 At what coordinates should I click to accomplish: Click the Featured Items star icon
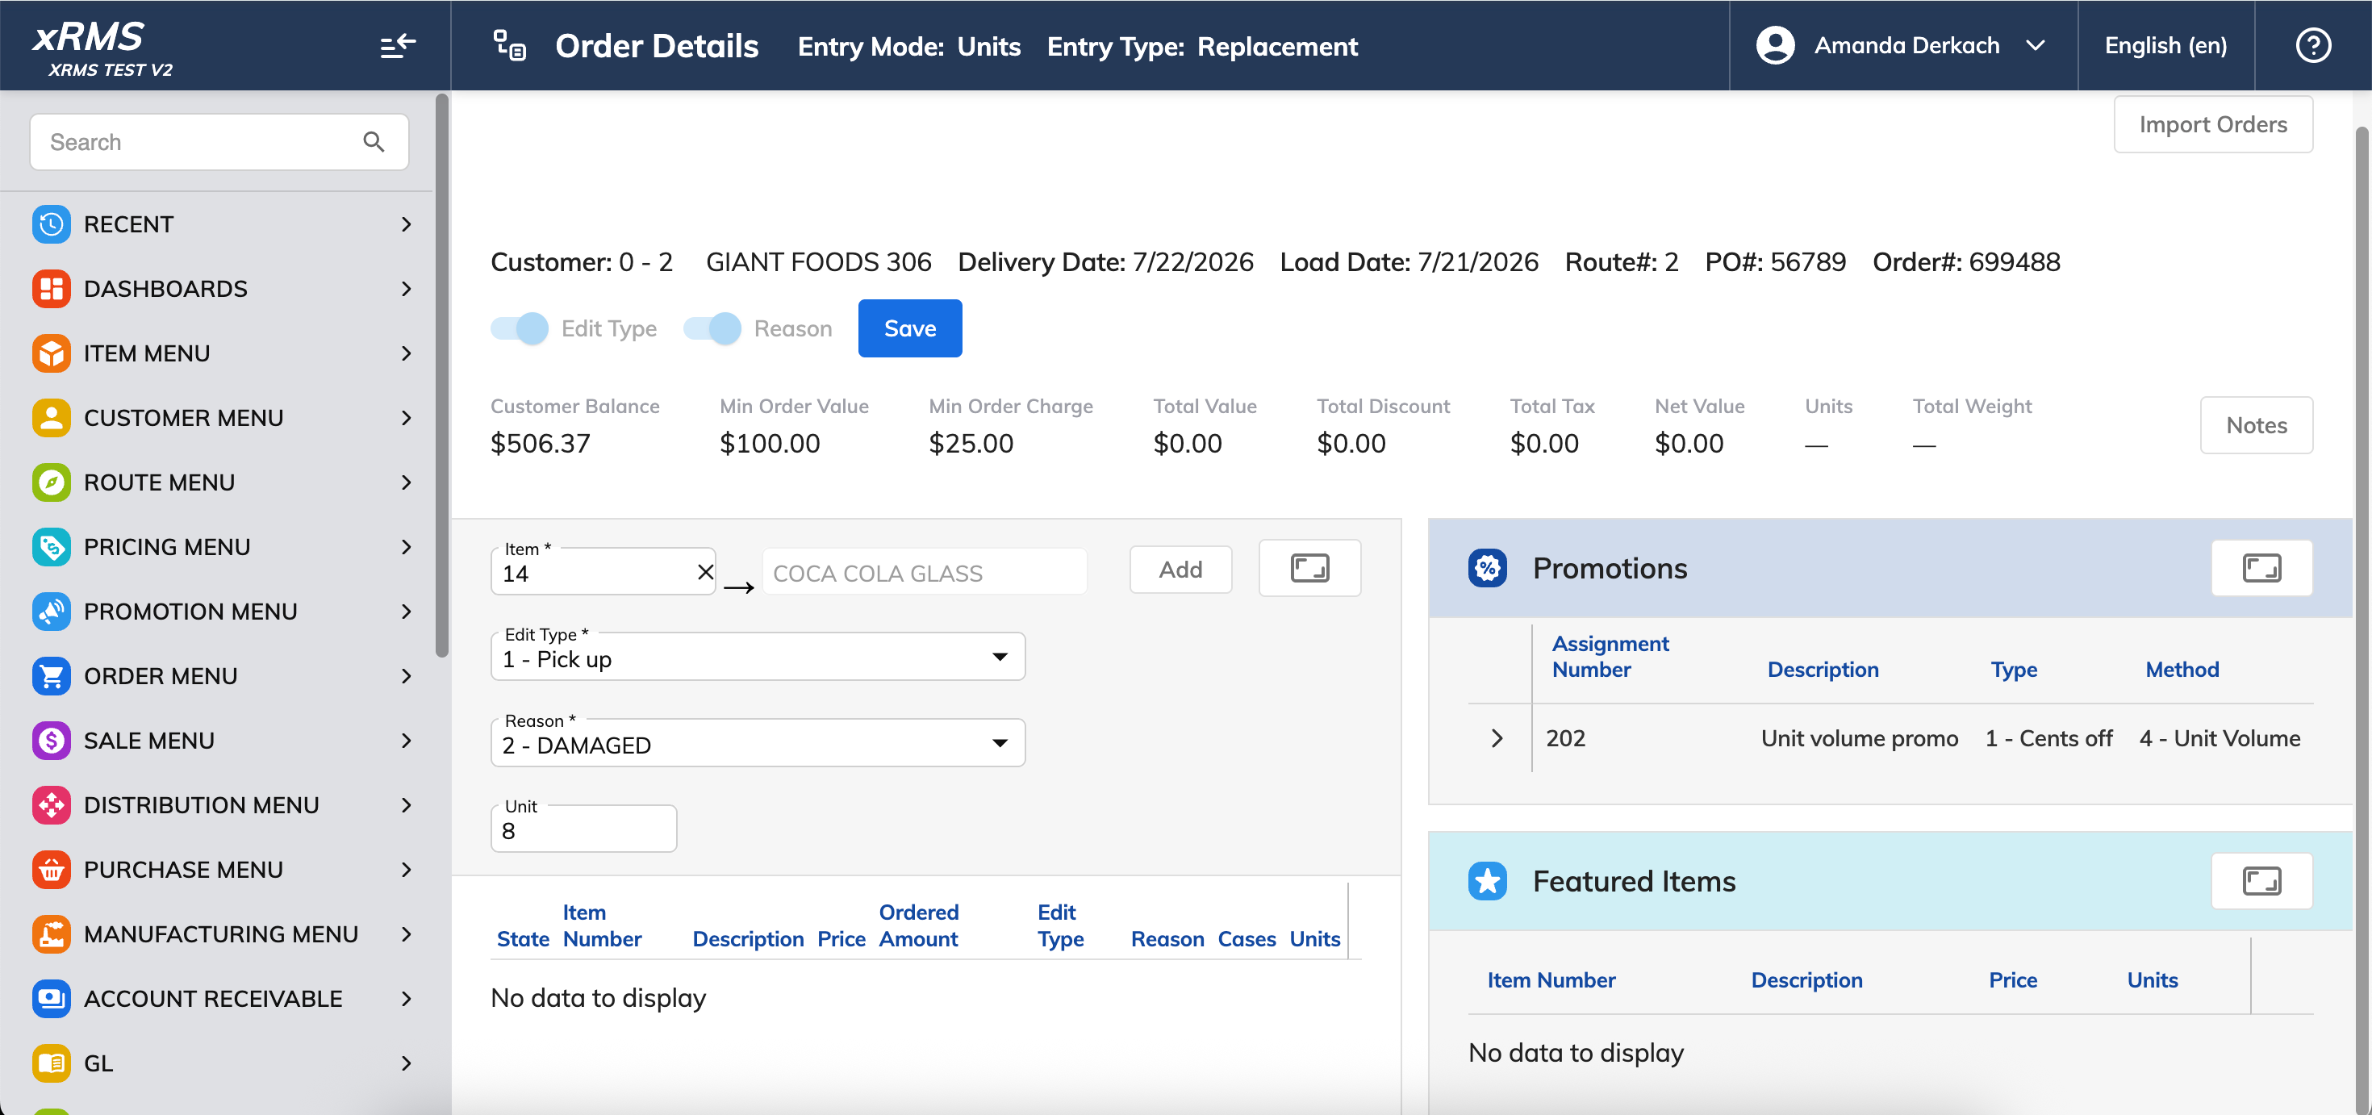1487,880
